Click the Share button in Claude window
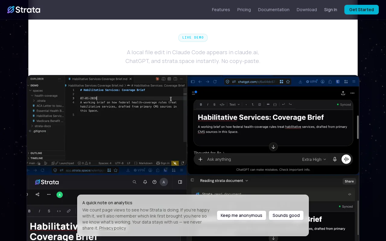 (x=349, y=181)
